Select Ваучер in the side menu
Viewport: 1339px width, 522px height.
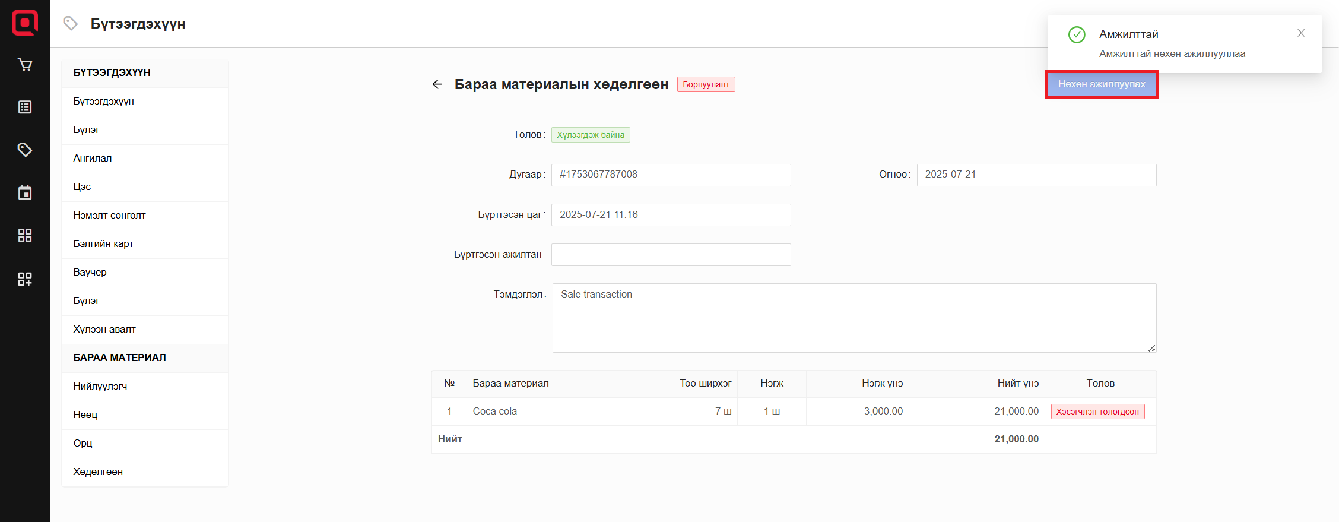point(90,272)
